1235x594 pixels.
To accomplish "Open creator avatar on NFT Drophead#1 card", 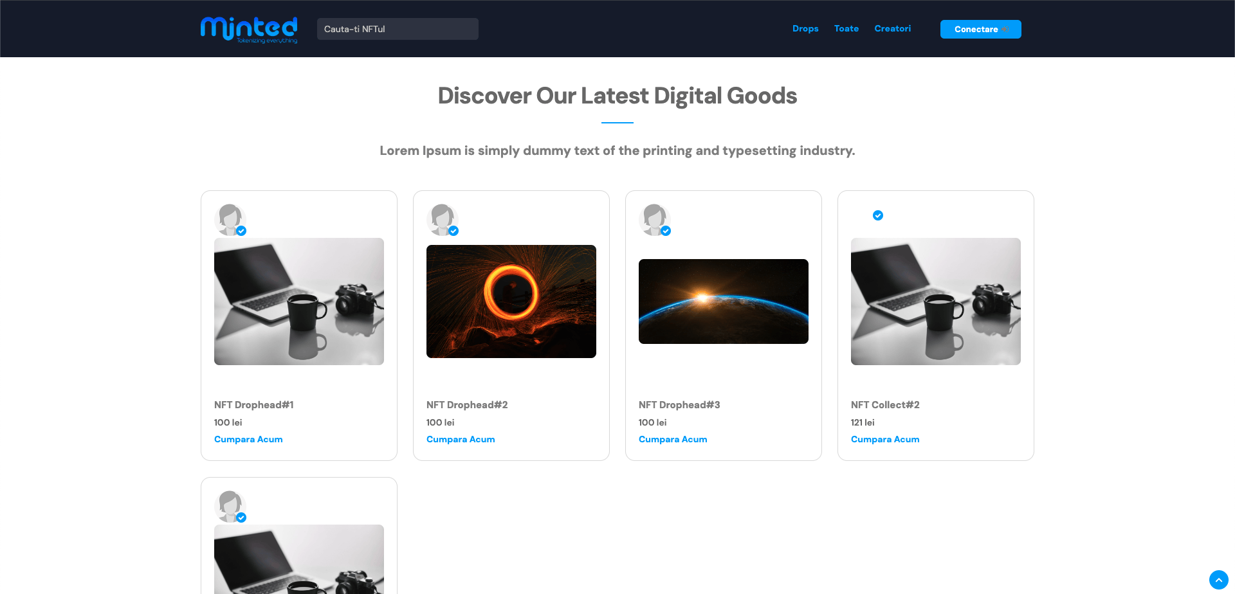I will [x=230, y=220].
